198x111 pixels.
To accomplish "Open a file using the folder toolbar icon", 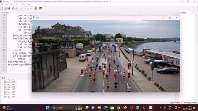I will coord(5,8).
